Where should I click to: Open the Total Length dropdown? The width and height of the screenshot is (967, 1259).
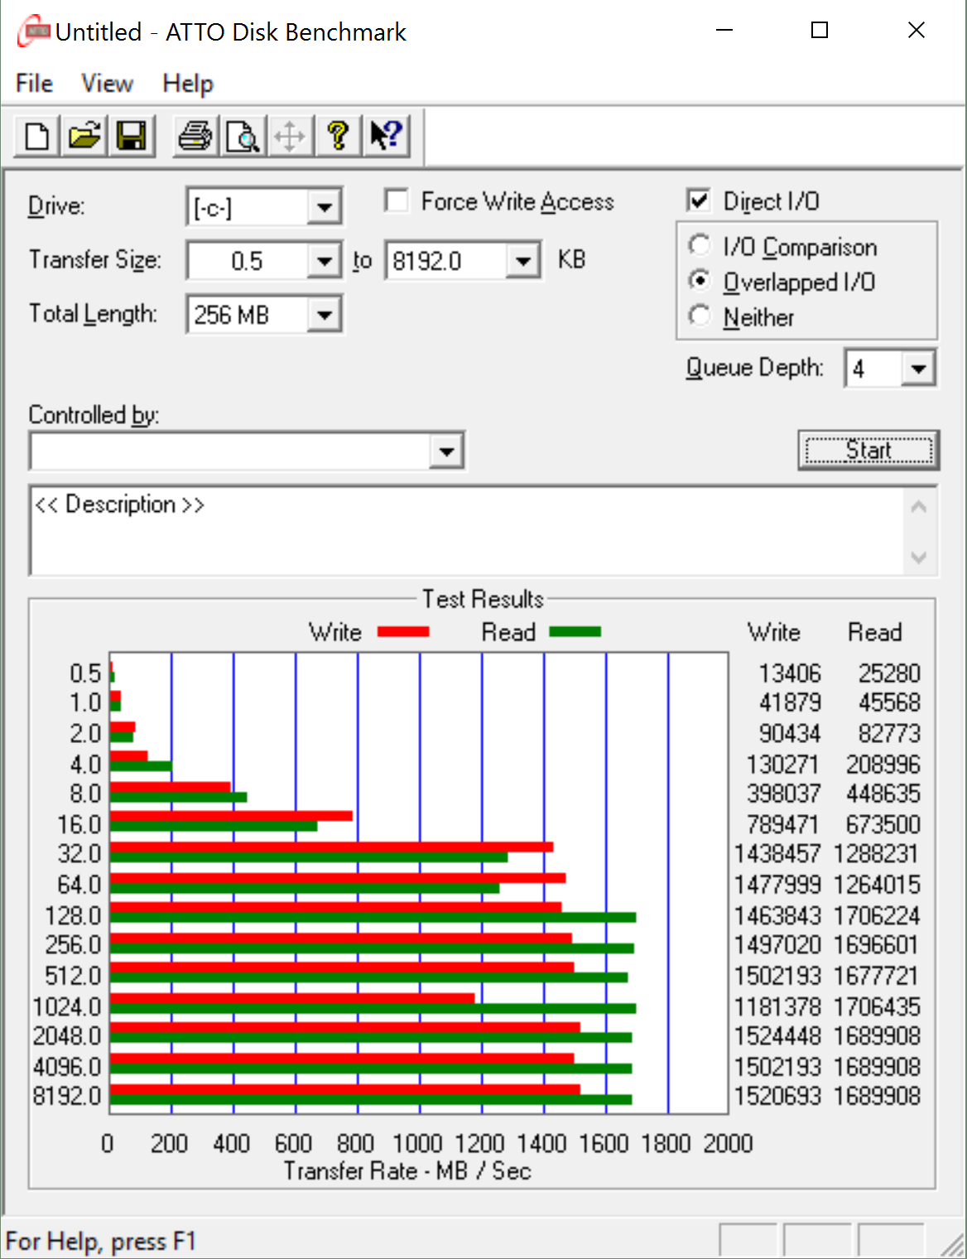[x=325, y=315]
